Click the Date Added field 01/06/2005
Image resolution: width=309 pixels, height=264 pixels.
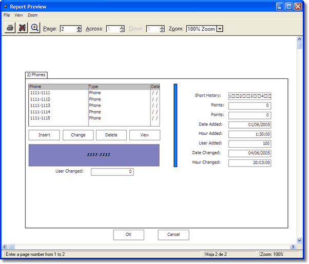click(x=249, y=125)
